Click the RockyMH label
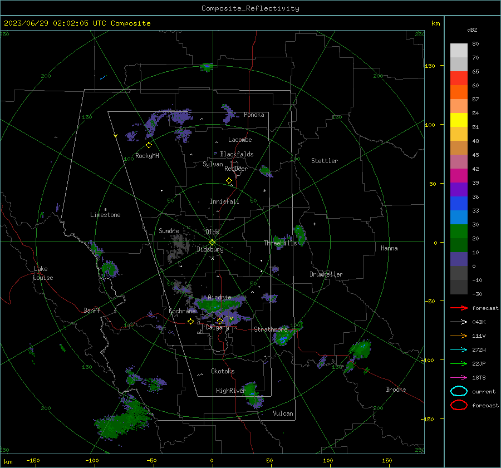This screenshot has width=501, height=468. (x=147, y=156)
